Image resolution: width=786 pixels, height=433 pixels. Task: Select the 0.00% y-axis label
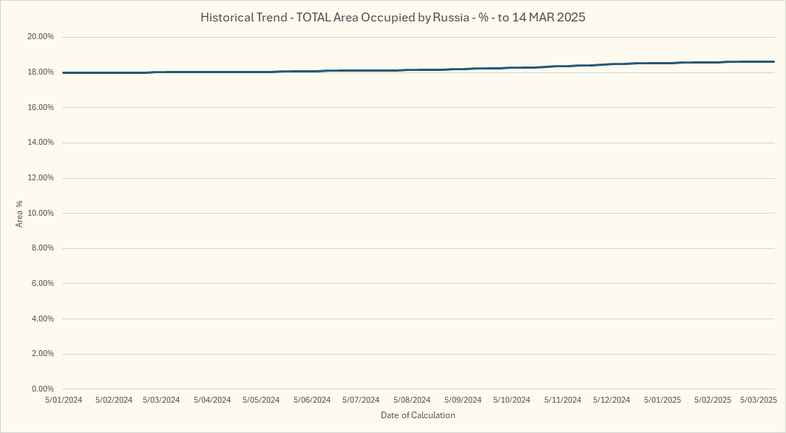(x=41, y=389)
